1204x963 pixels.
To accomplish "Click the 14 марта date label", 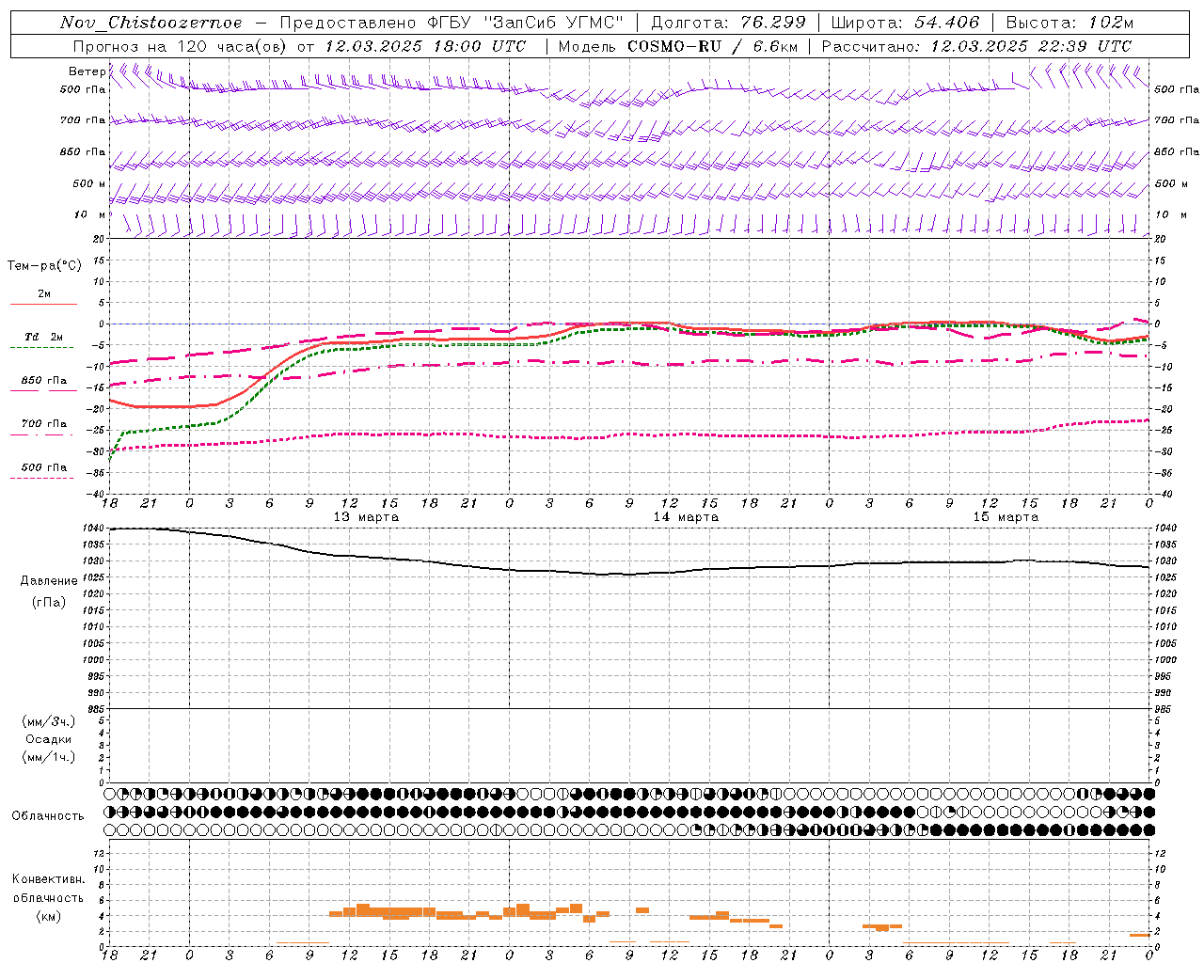I will [x=686, y=517].
